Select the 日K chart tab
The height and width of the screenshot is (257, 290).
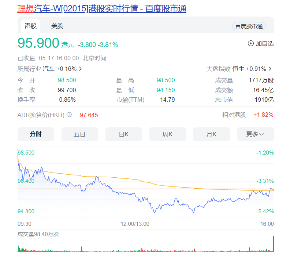(124, 134)
